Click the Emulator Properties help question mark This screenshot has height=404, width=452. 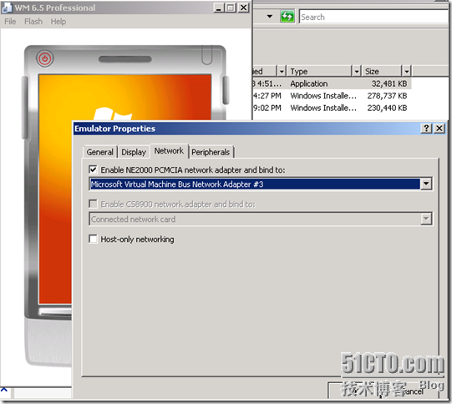[x=426, y=129]
